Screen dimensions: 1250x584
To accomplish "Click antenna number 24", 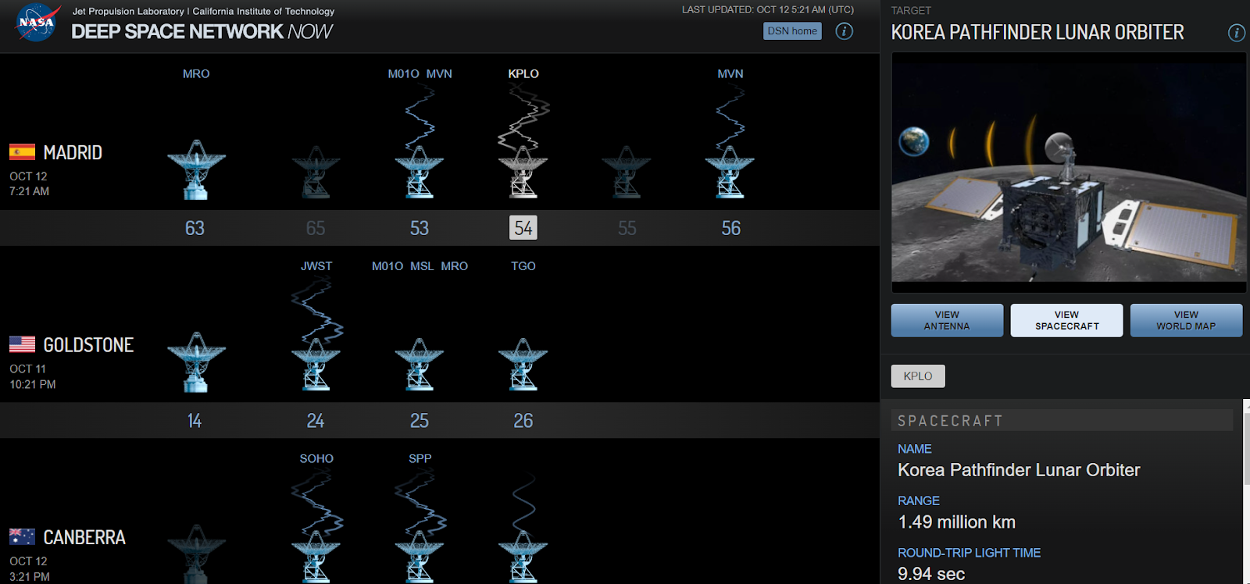I will [x=316, y=421].
